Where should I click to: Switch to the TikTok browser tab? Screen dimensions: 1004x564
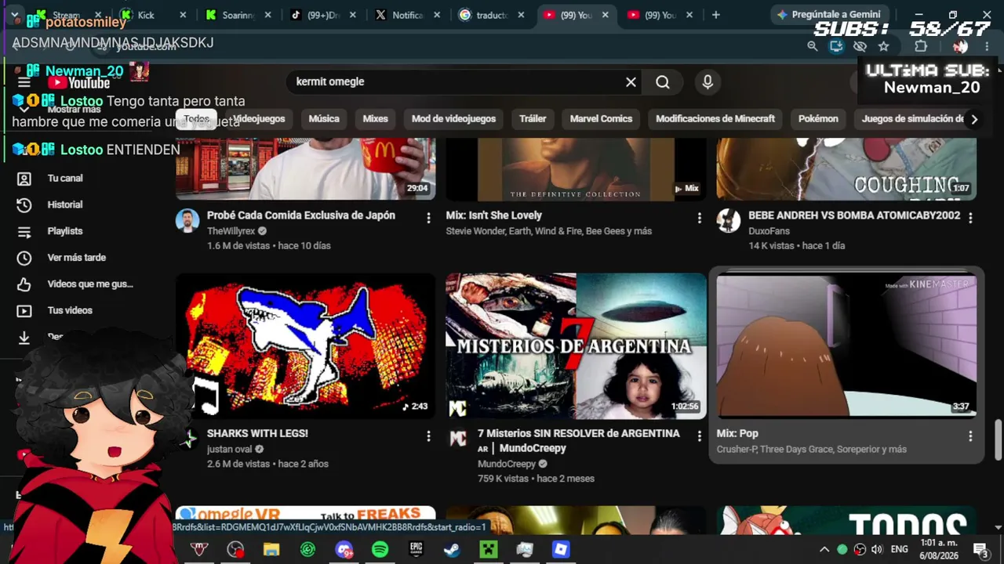(x=323, y=15)
